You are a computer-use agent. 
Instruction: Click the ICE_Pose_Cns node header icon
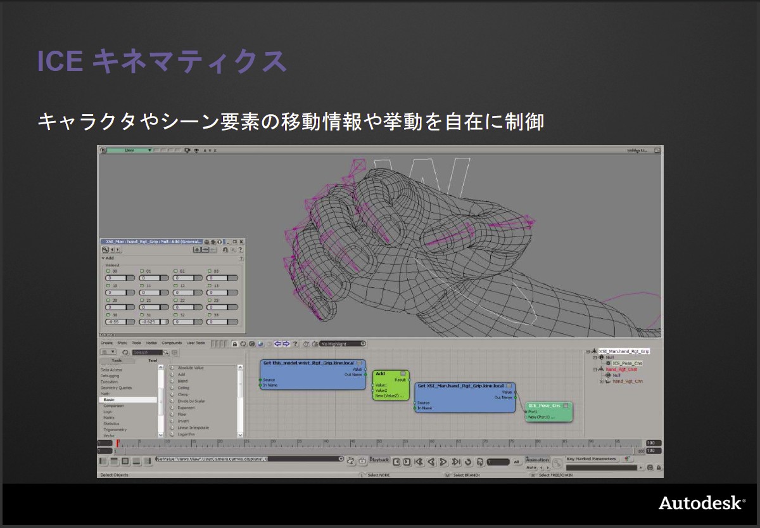[566, 405]
